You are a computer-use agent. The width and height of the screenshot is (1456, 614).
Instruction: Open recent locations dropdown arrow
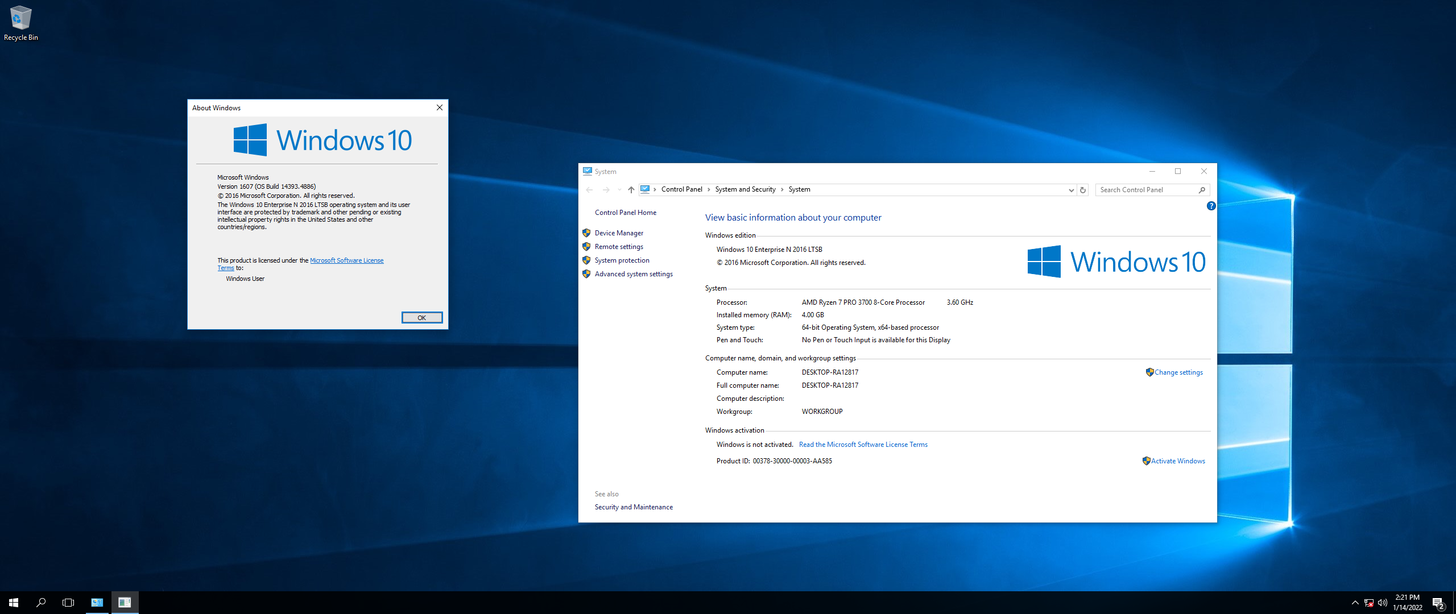[x=619, y=190]
